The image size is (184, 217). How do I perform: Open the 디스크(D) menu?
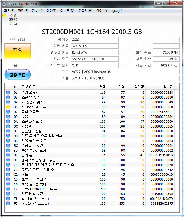tap(67, 11)
